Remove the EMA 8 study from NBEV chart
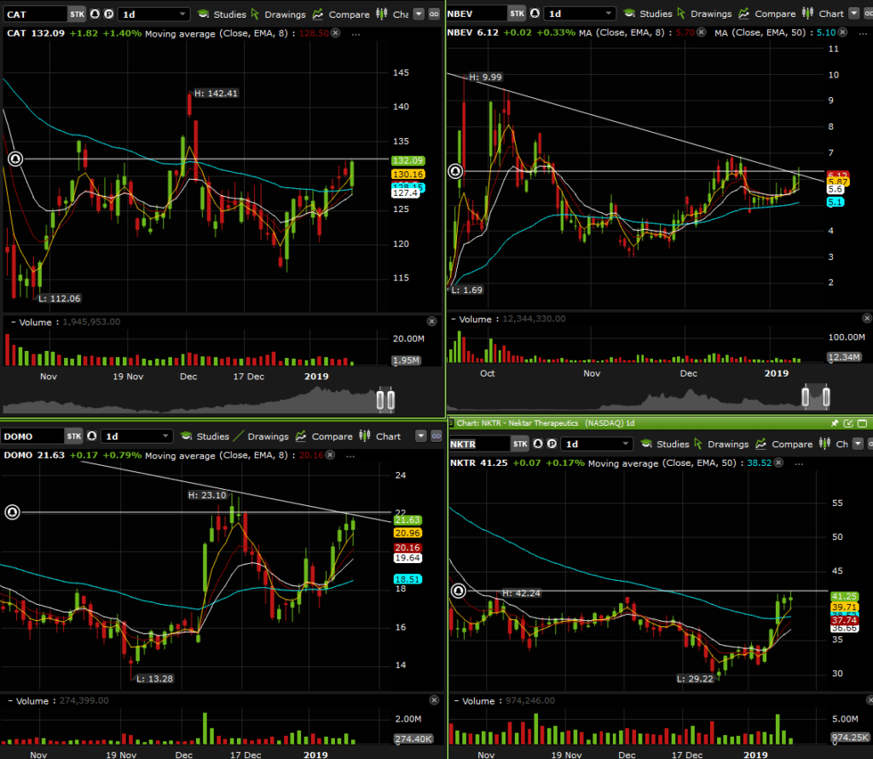The width and height of the screenshot is (873, 759). click(702, 32)
